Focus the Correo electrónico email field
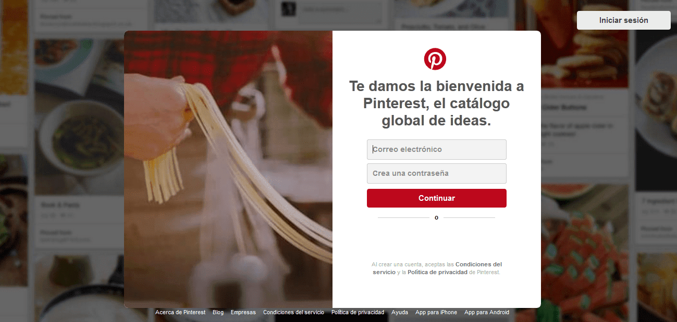Screen dimensions: 677x322 [x=437, y=149]
